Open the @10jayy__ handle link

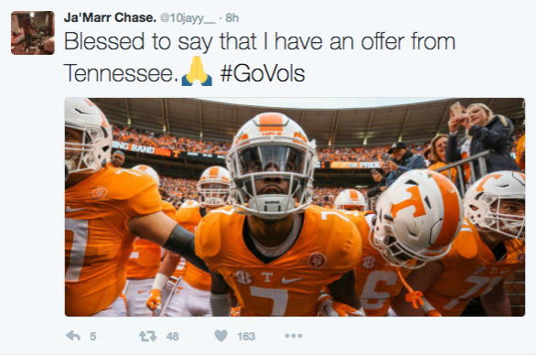click(188, 17)
